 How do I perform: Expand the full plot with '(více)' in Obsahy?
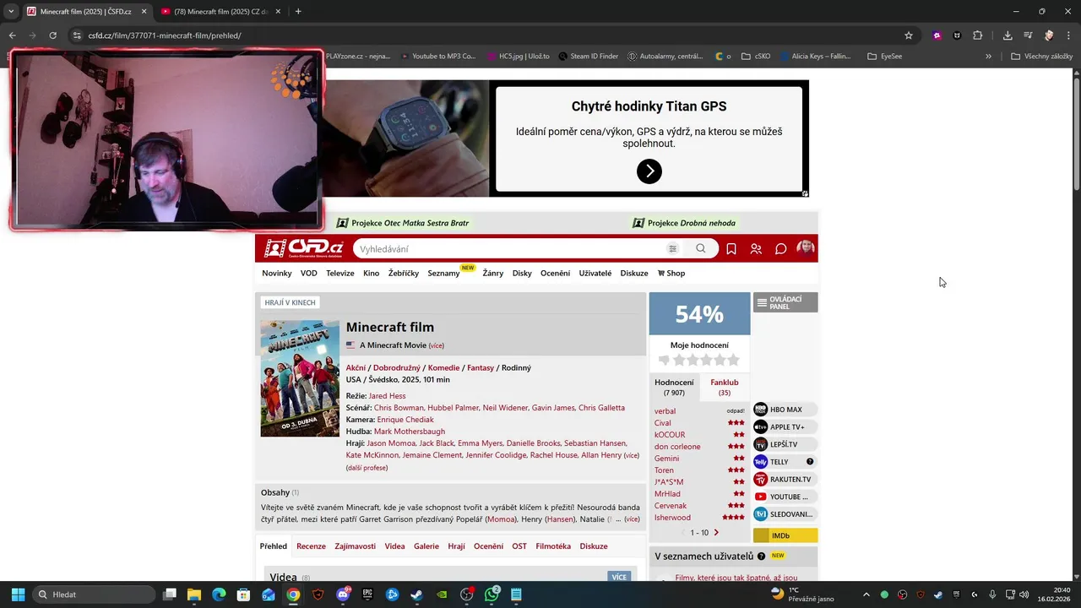(632, 519)
